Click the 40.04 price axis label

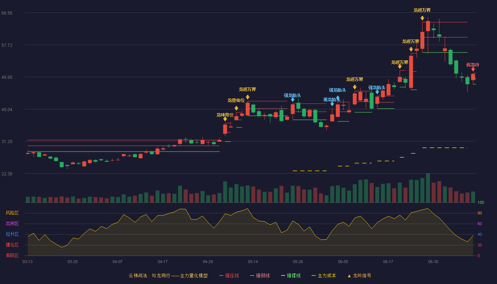[x=7, y=109]
